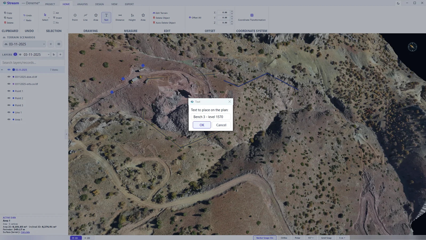The width and height of the screenshot is (426, 240).
Task: Hide the Line 1 layer
Action: [x=9, y=112]
